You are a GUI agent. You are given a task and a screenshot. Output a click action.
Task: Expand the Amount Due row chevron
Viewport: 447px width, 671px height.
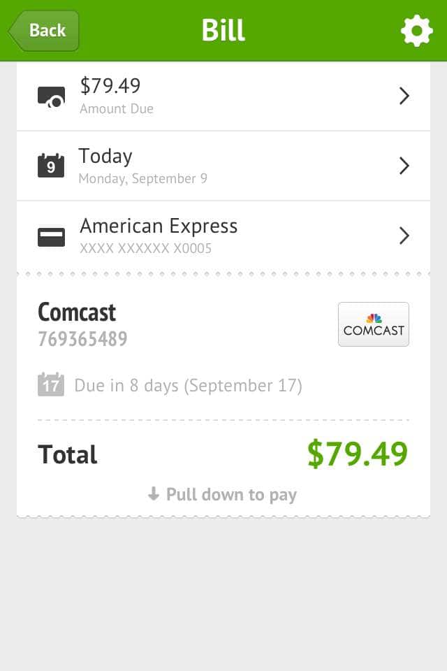pyautogui.click(x=404, y=96)
